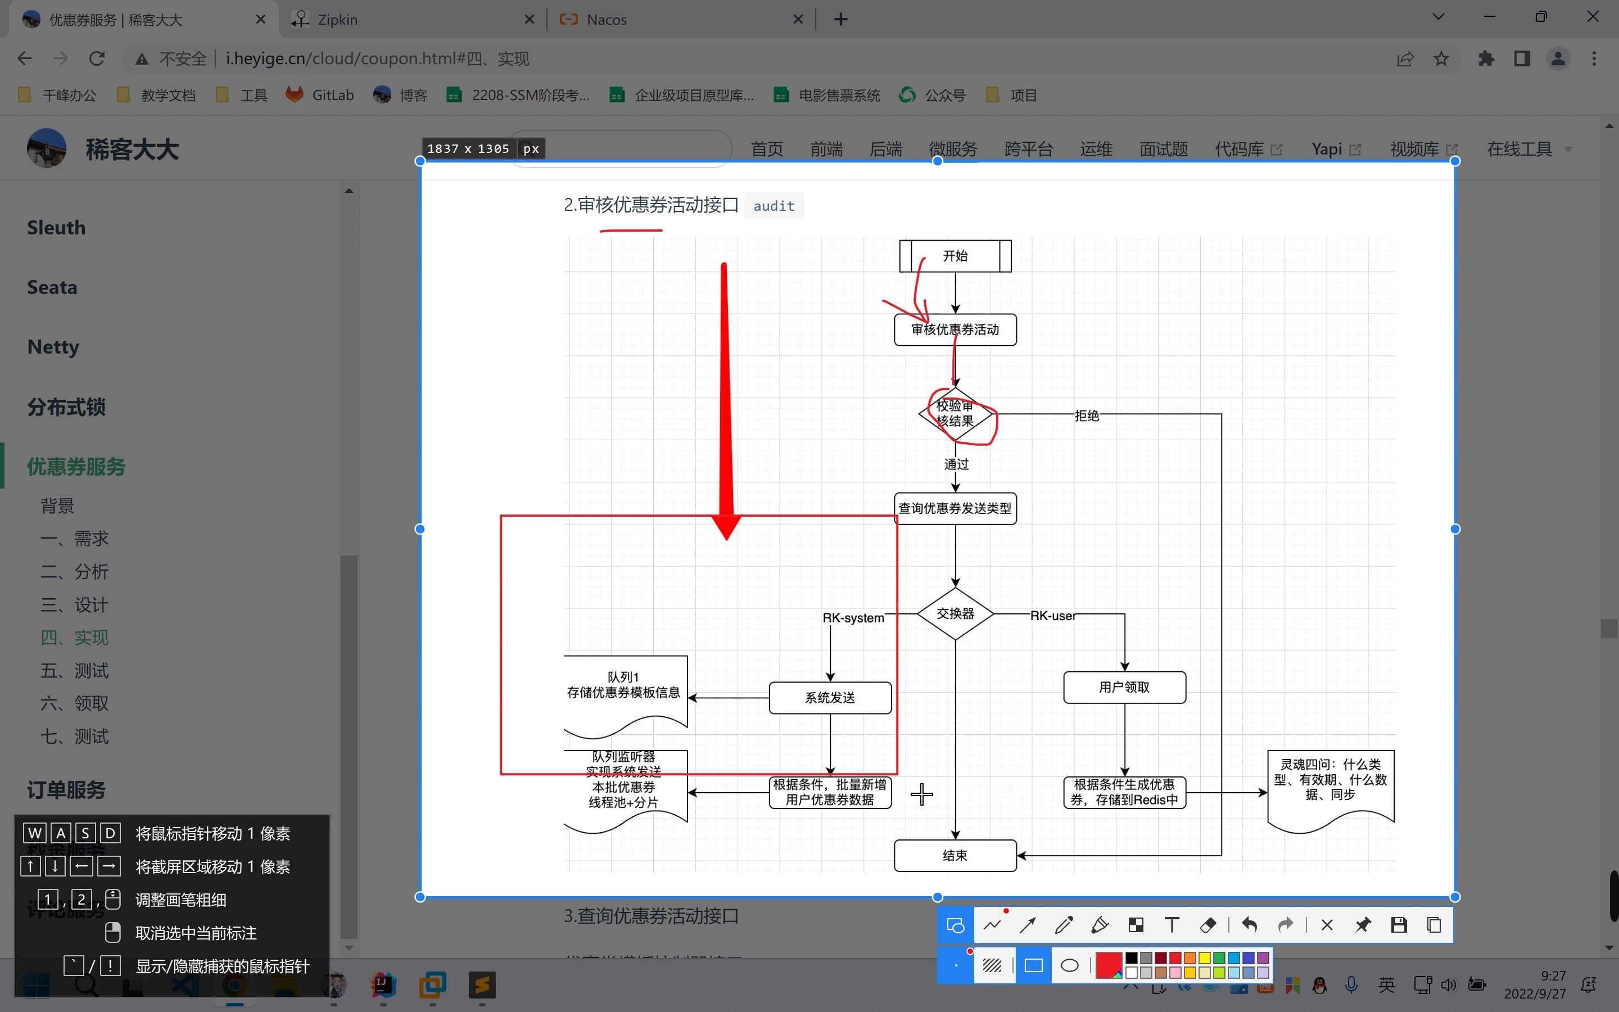This screenshot has height=1012, width=1619.
Task: Choose the small dot pen thickness
Action: pos(955,965)
